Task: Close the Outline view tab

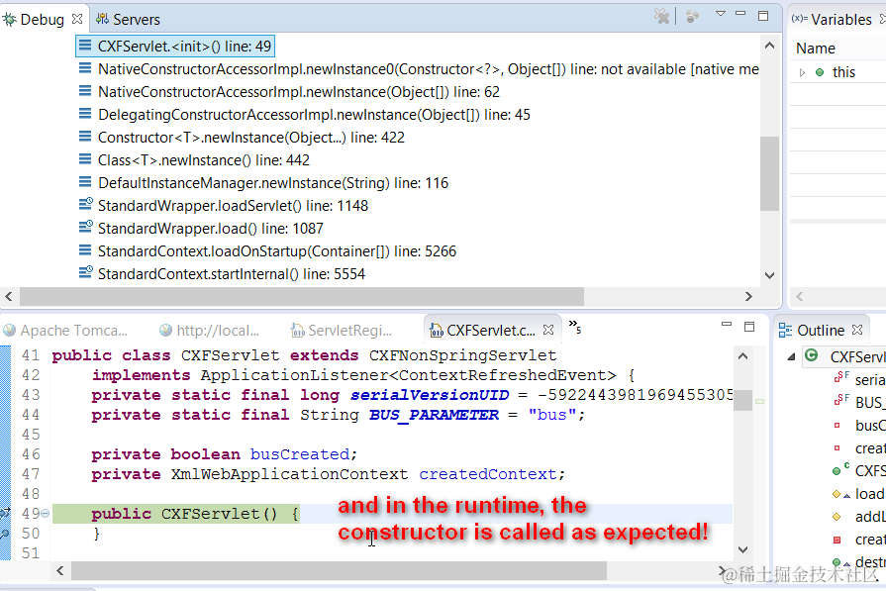Action: [x=857, y=330]
